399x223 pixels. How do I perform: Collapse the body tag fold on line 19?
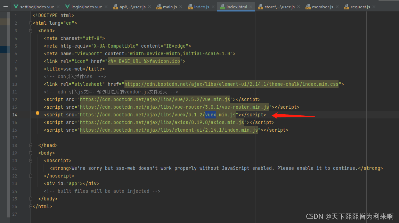click(x=31, y=153)
